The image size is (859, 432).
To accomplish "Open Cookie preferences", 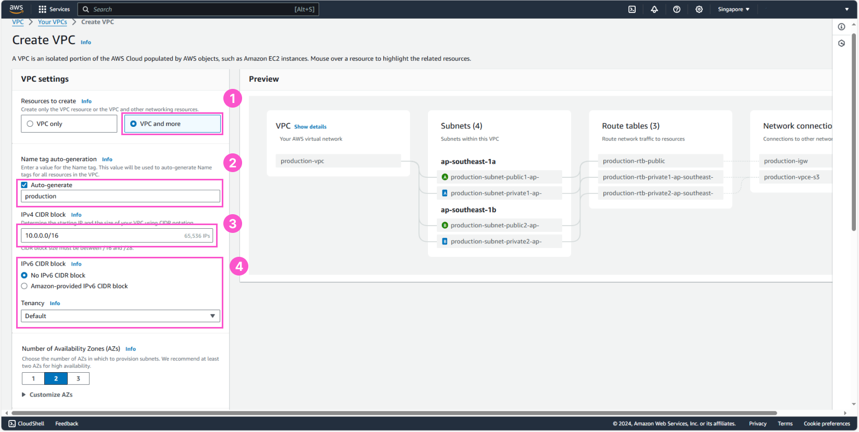I will (827, 424).
